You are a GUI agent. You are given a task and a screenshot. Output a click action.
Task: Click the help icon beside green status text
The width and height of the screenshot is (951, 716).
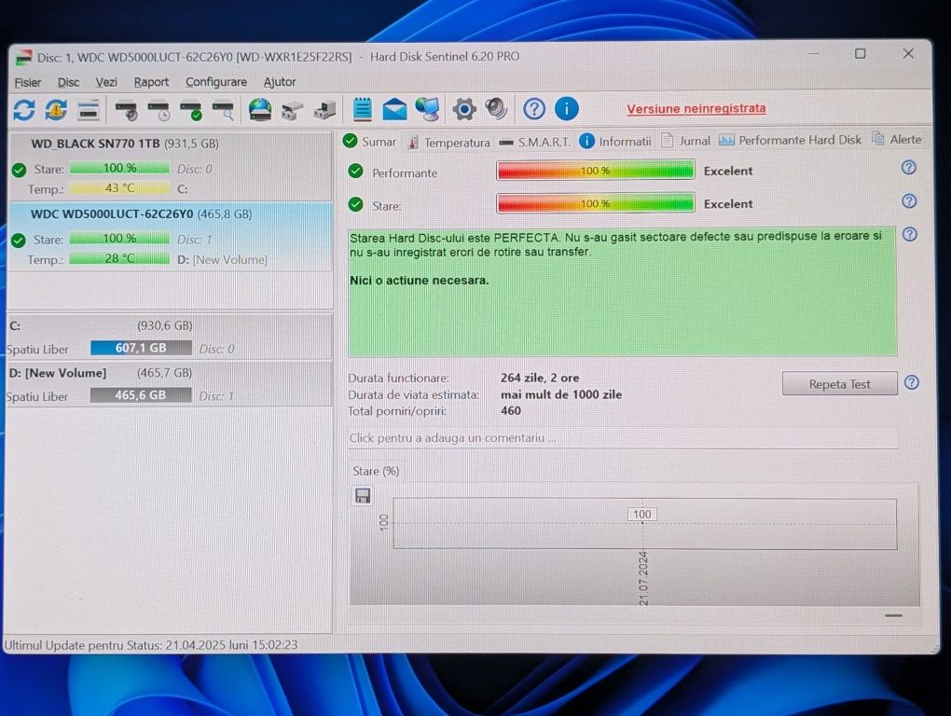point(909,234)
